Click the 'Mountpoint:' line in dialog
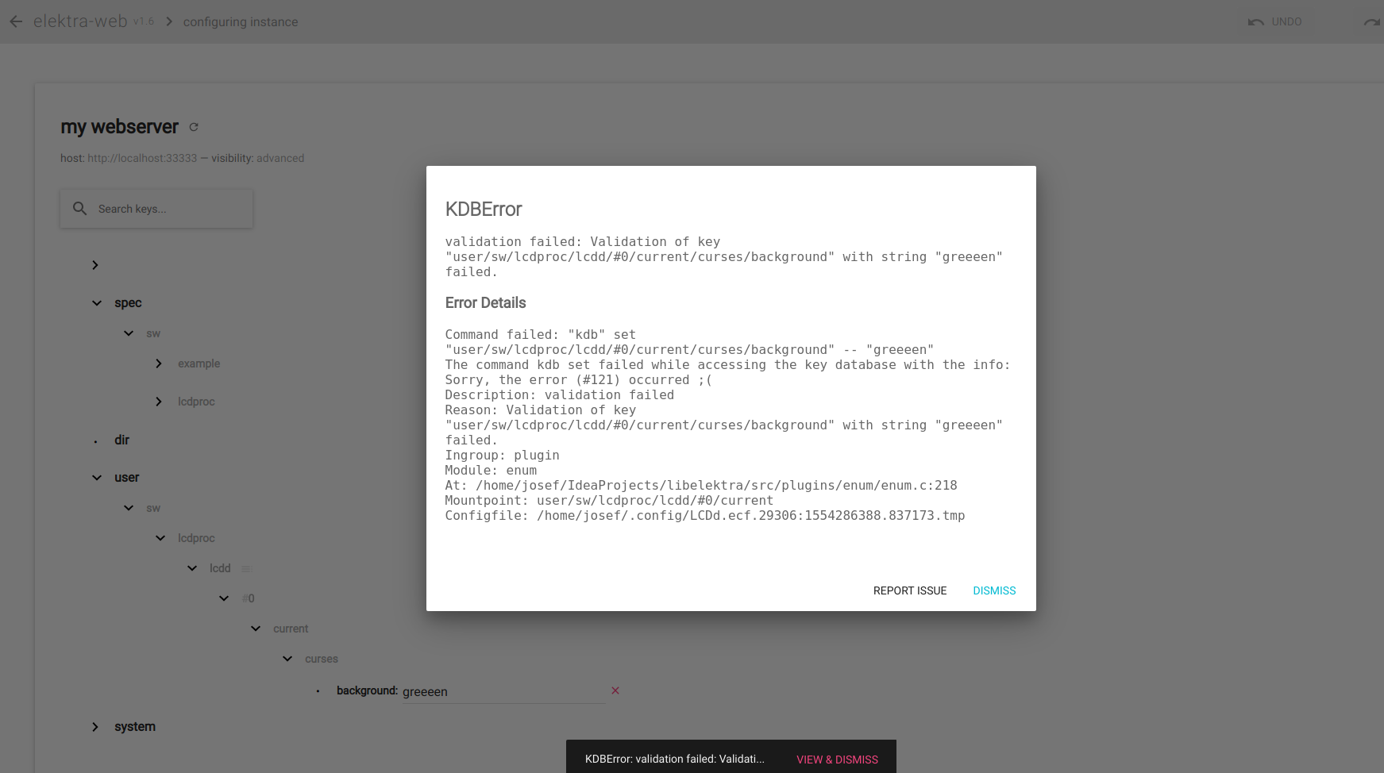 click(x=609, y=501)
